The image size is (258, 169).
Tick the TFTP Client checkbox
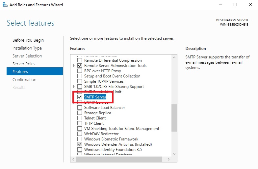[79, 123]
